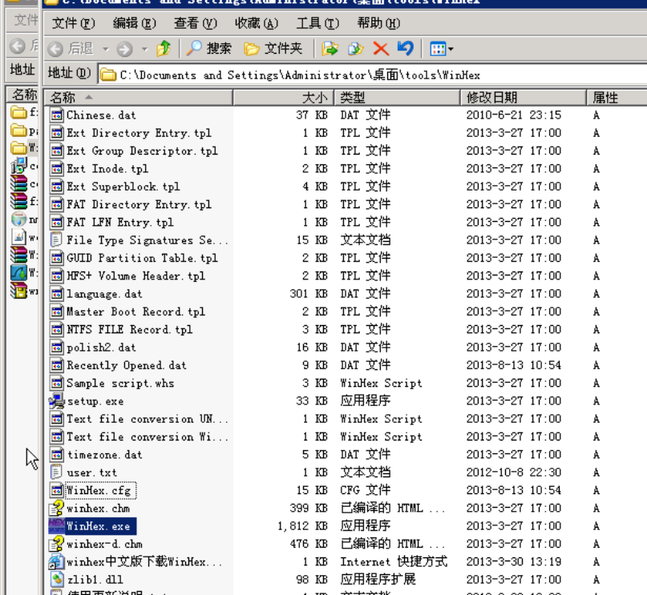647x595 pixels.
Task: Select the polish2.dat file name
Action: pos(102,348)
